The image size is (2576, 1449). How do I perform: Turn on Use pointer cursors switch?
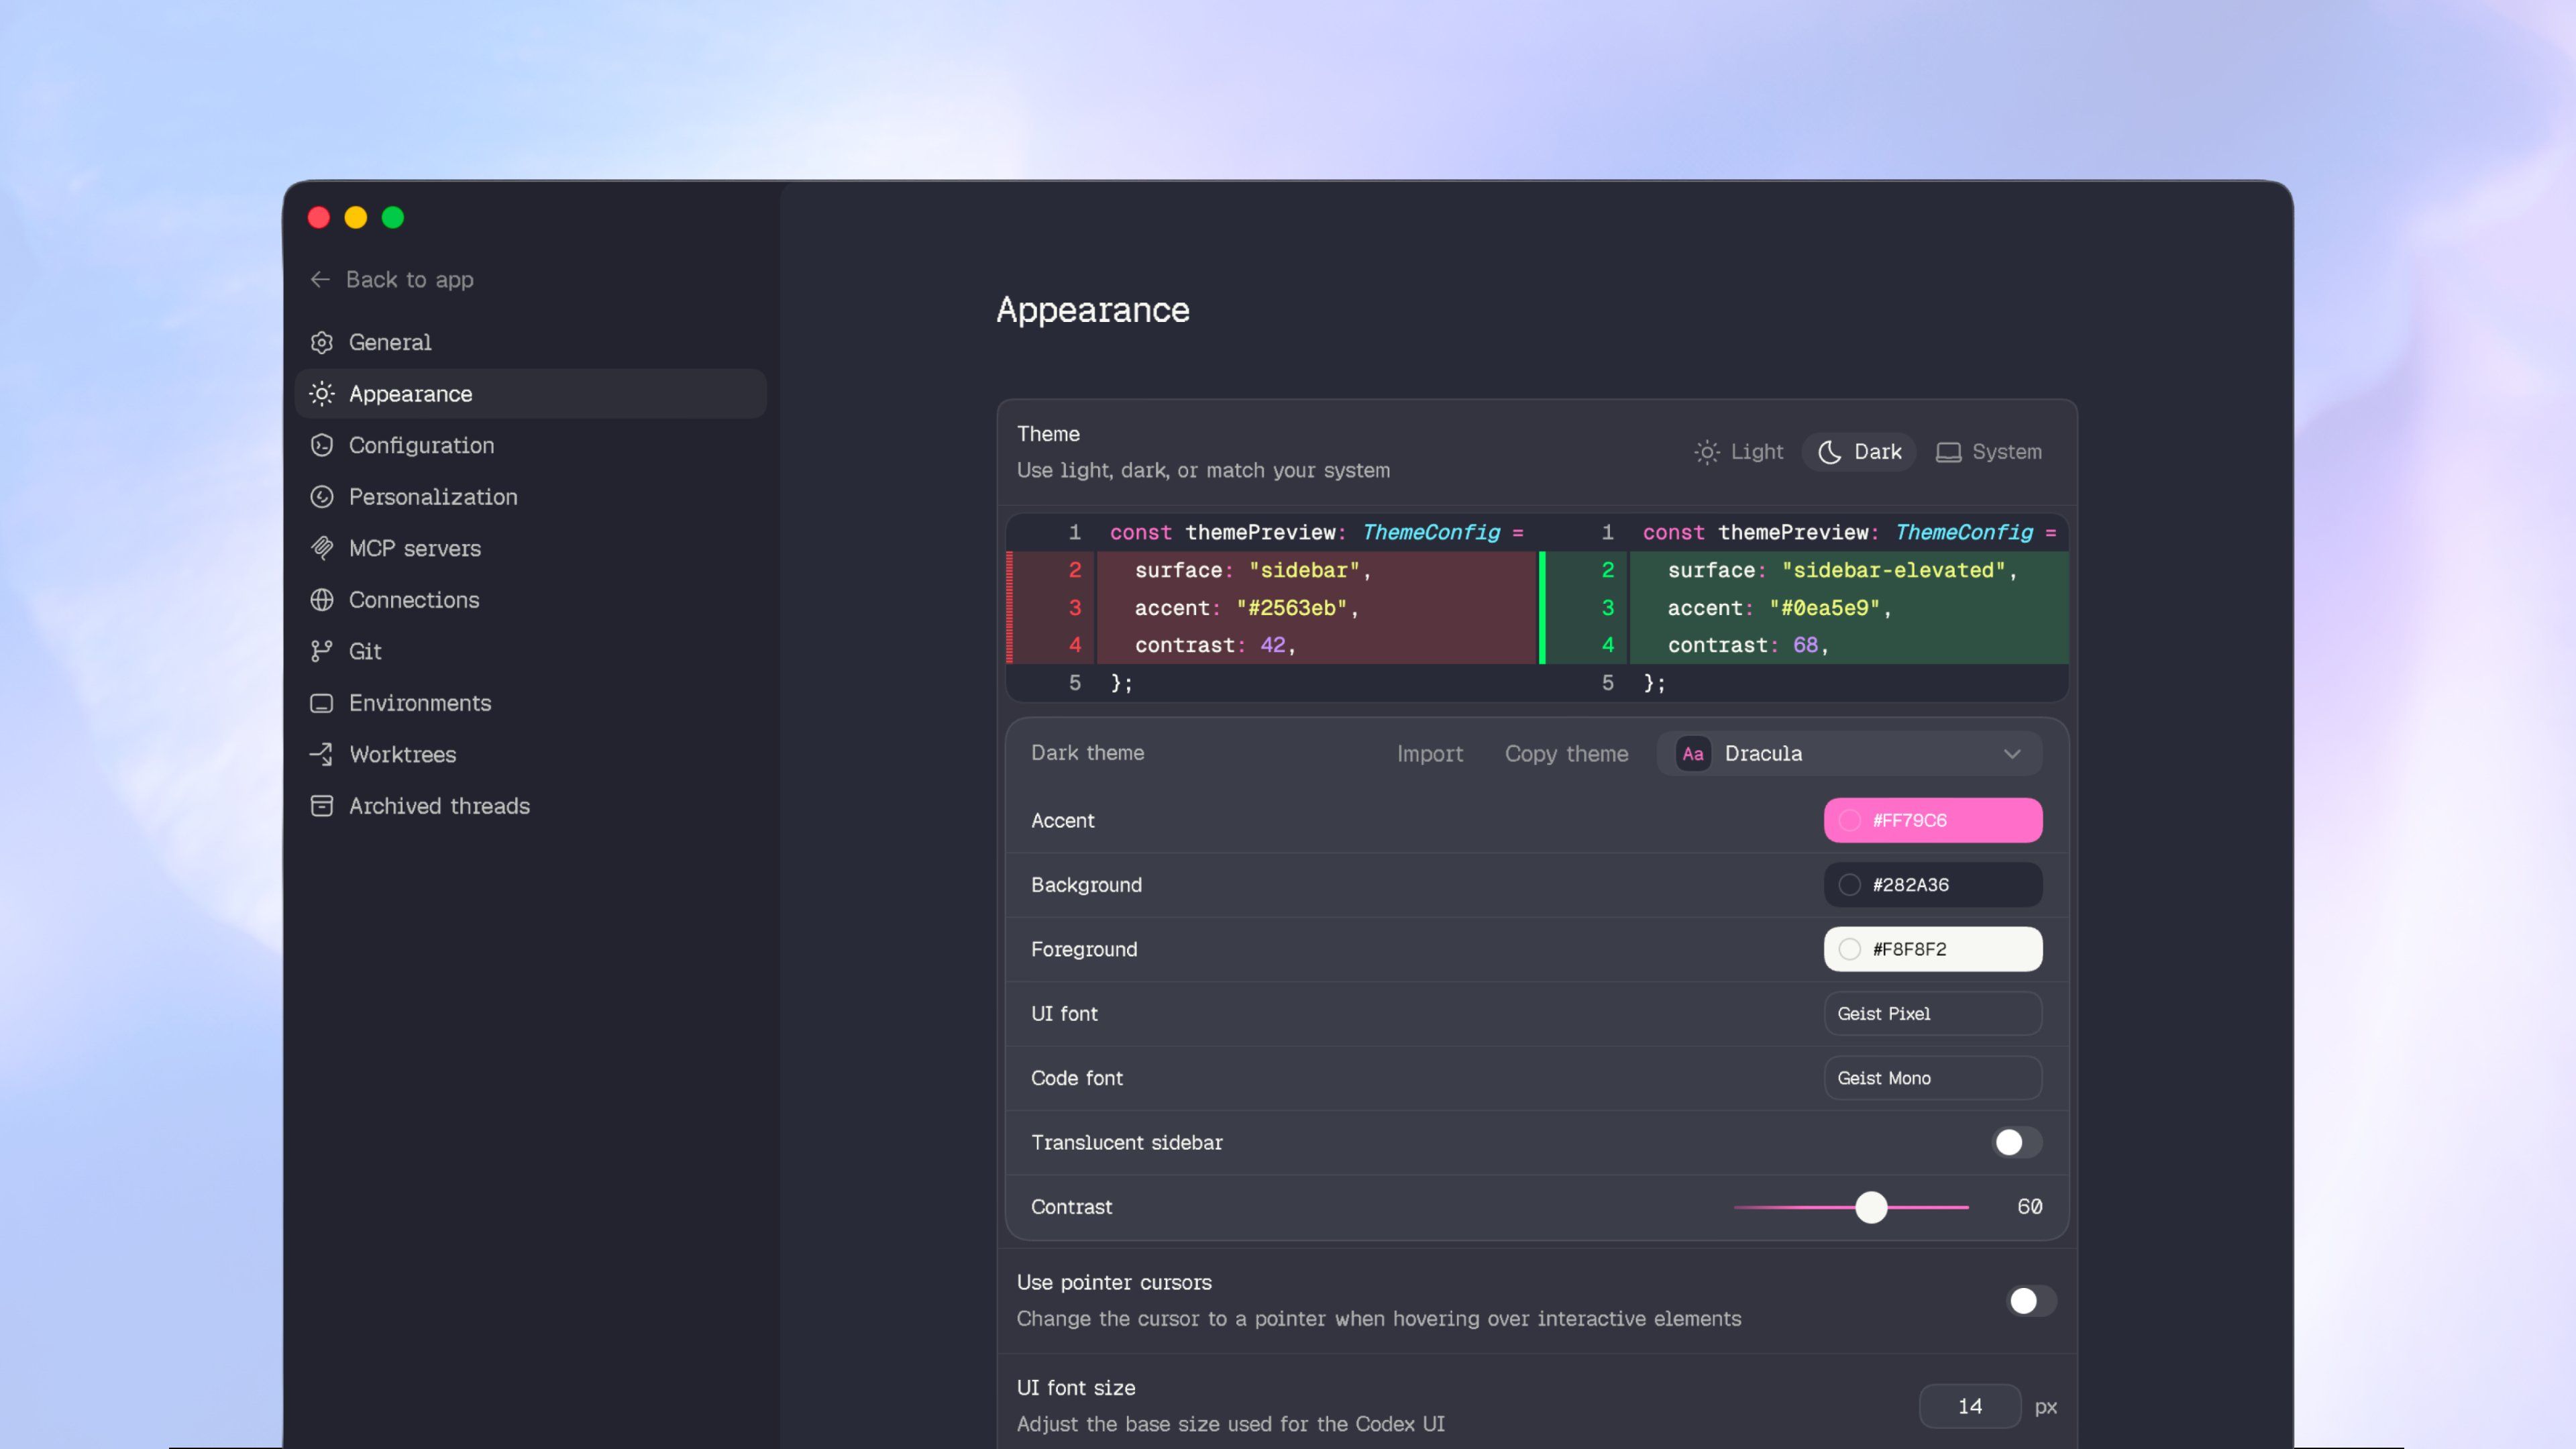tap(2031, 1300)
